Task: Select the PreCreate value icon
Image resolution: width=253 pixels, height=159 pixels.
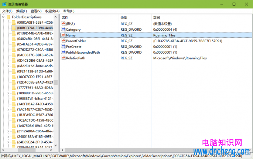Action: point(63,47)
